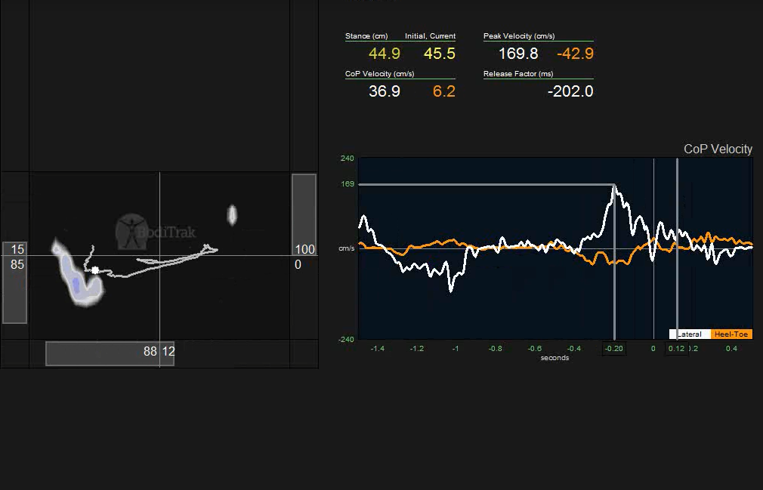Click the left weight percentage bar
The image size is (763, 490).
click(14, 282)
